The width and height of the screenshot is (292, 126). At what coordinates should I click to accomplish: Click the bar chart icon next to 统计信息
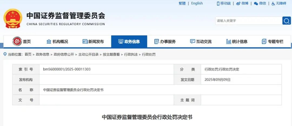click(x=228, y=41)
